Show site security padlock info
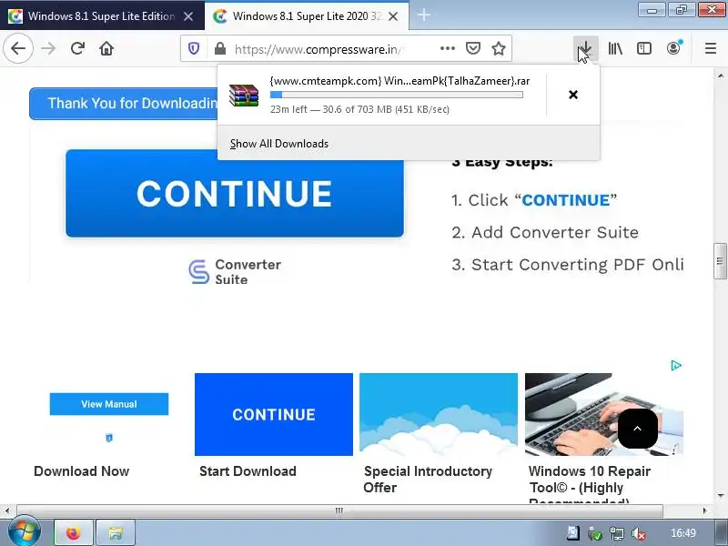728x546 pixels. coord(220,48)
